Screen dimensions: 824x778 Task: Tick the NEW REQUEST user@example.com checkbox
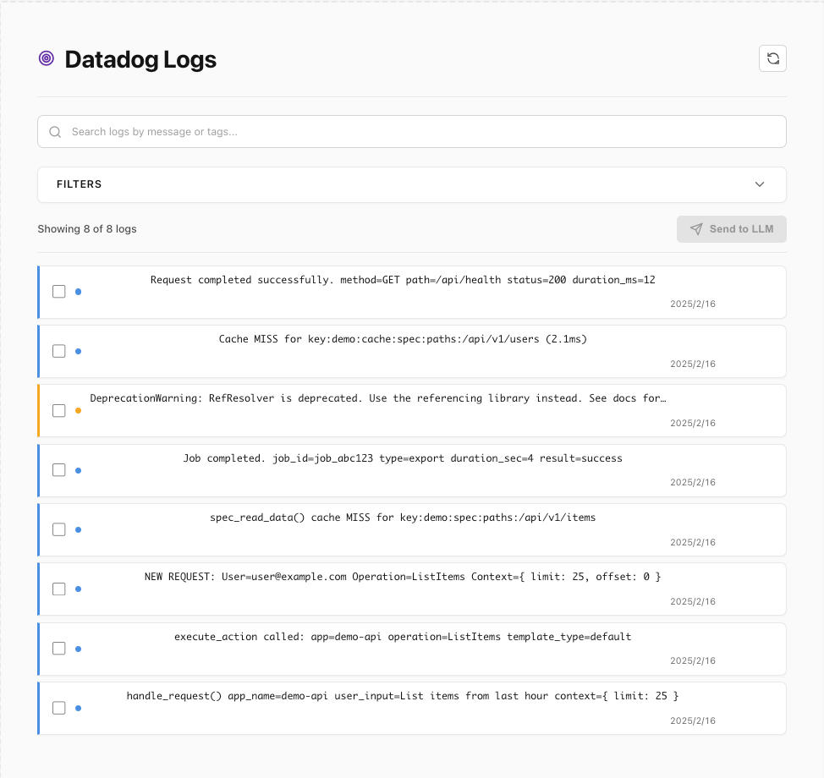(x=59, y=589)
